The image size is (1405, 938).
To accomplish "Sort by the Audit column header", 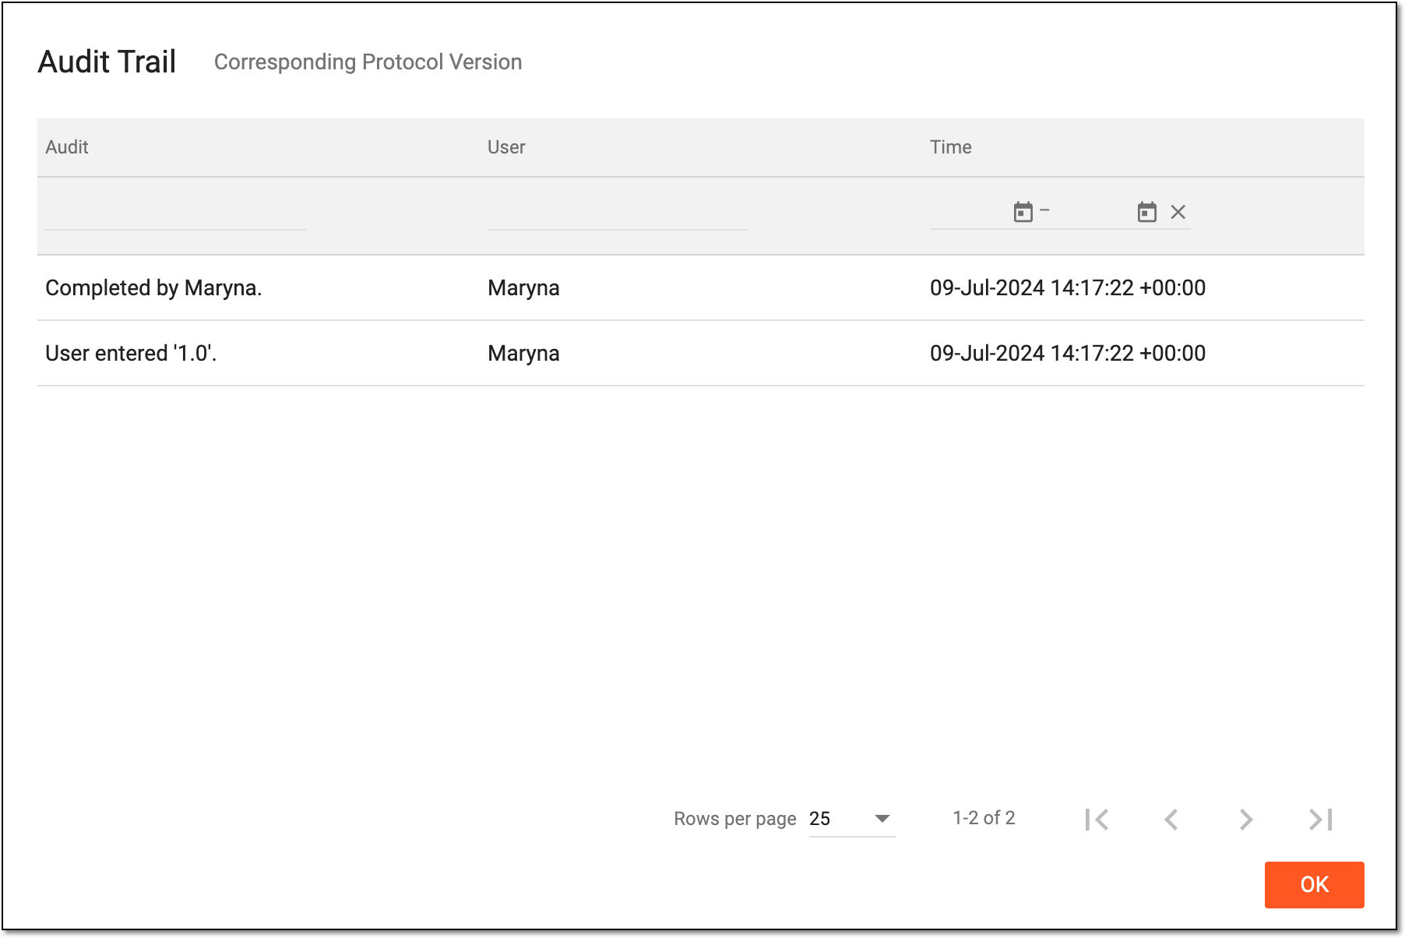I will [x=67, y=147].
